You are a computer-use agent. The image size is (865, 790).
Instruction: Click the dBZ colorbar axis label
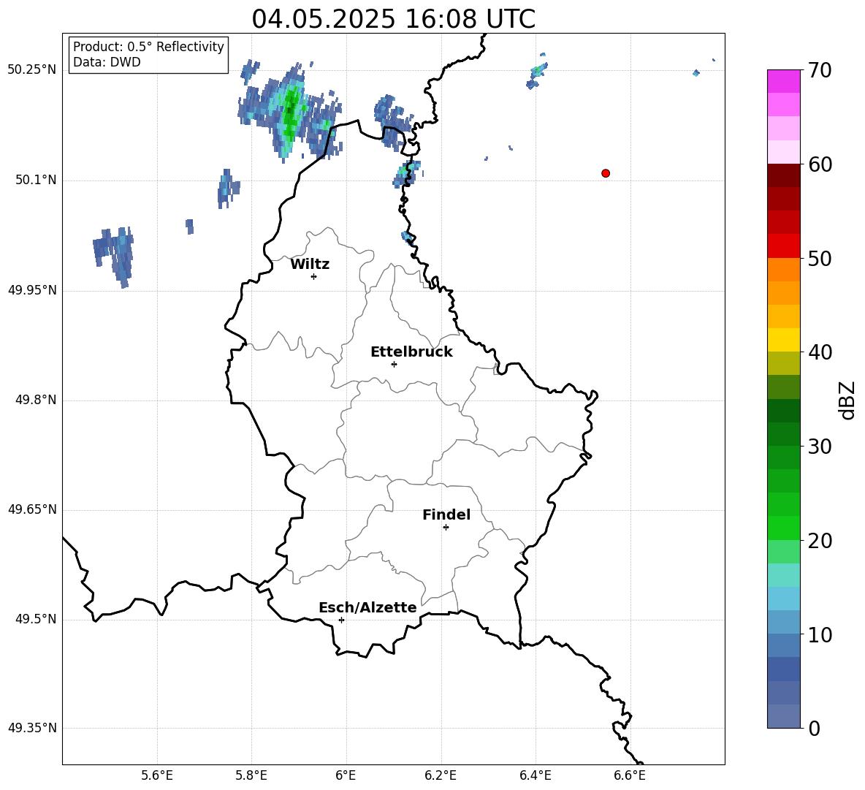tap(847, 400)
